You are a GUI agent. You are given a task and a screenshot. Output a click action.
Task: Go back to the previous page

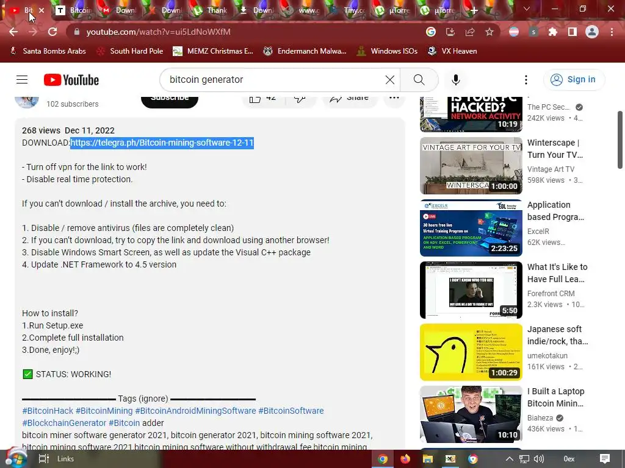13,32
